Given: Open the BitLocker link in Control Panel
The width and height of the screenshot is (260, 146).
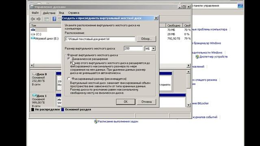Looking at the screenshot, I should pos(200,103).
